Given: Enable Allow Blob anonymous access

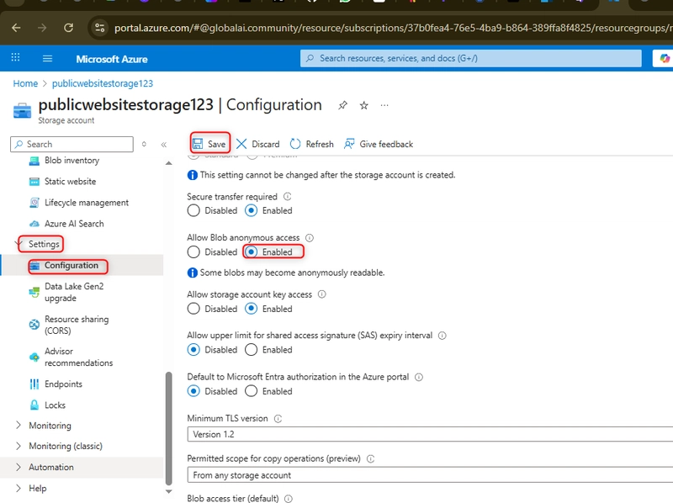Looking at the screenshot, I should click(x=251, y=252).
